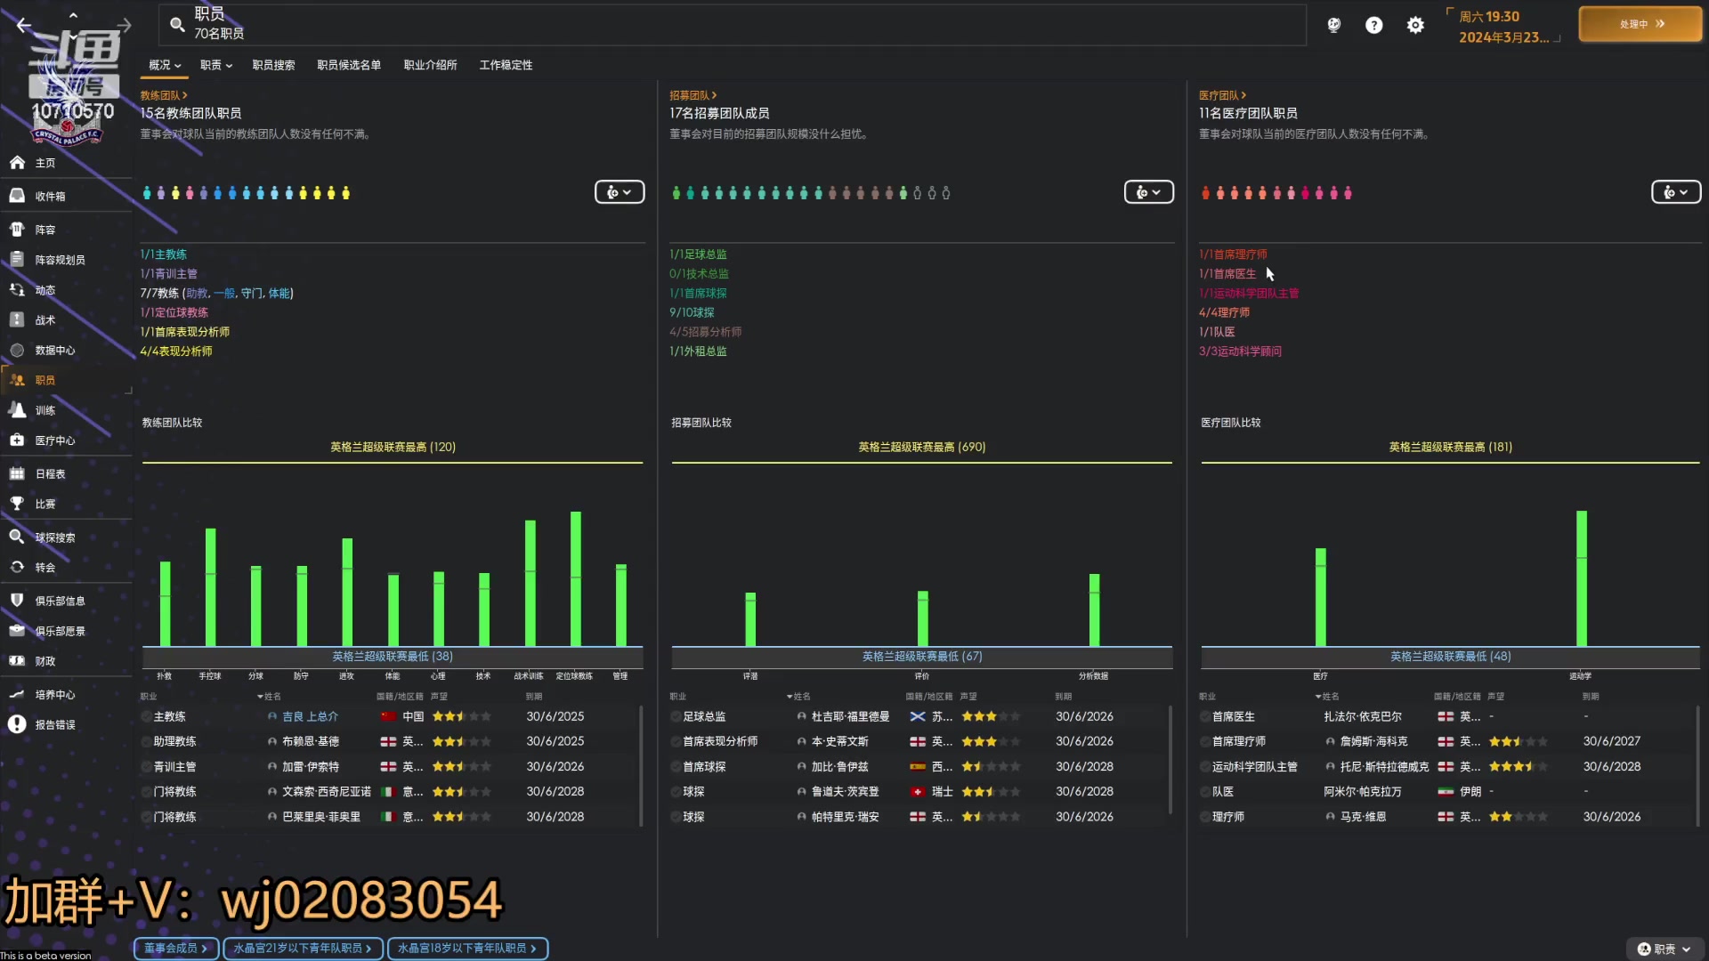
Task: Click 水晶宫18岁以下青年队职员 button
Action: [467, 949]
